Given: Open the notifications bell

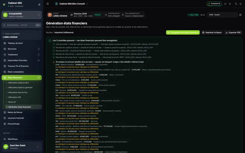Looking at the screenshot, I should pyautogui.click(x=230, y=4).
